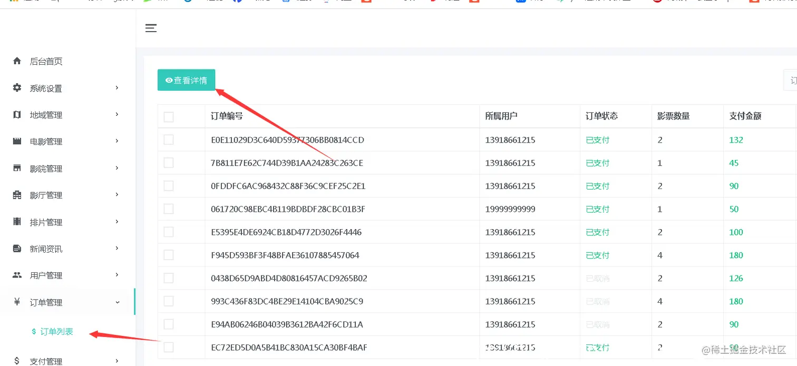Click payment amount 132
The width and height of the screenshot is (797, 366).
point(736,140)
